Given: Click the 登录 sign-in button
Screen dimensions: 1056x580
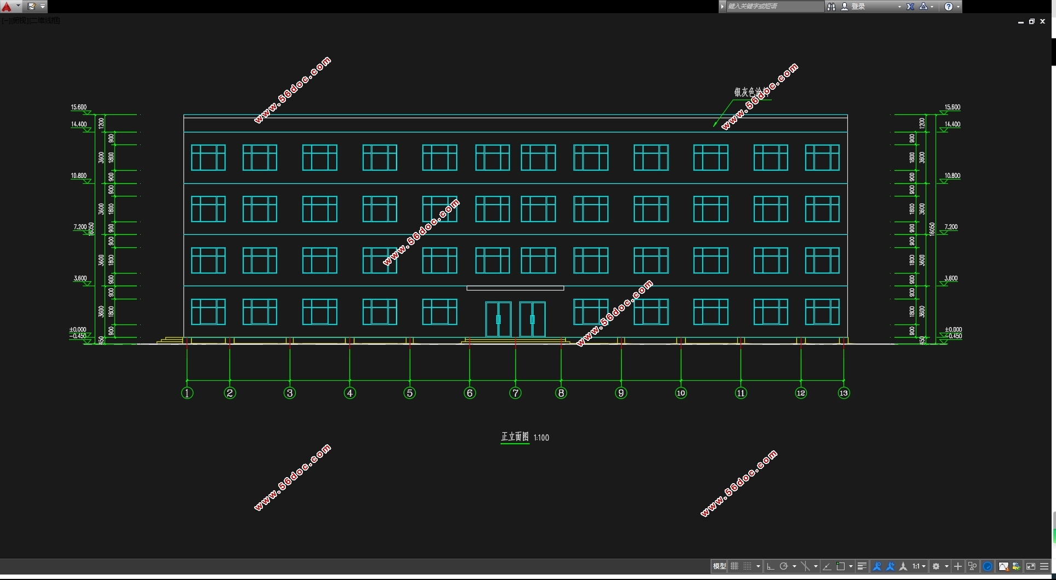Looking at the screenshot, I should tap(853, 7).
